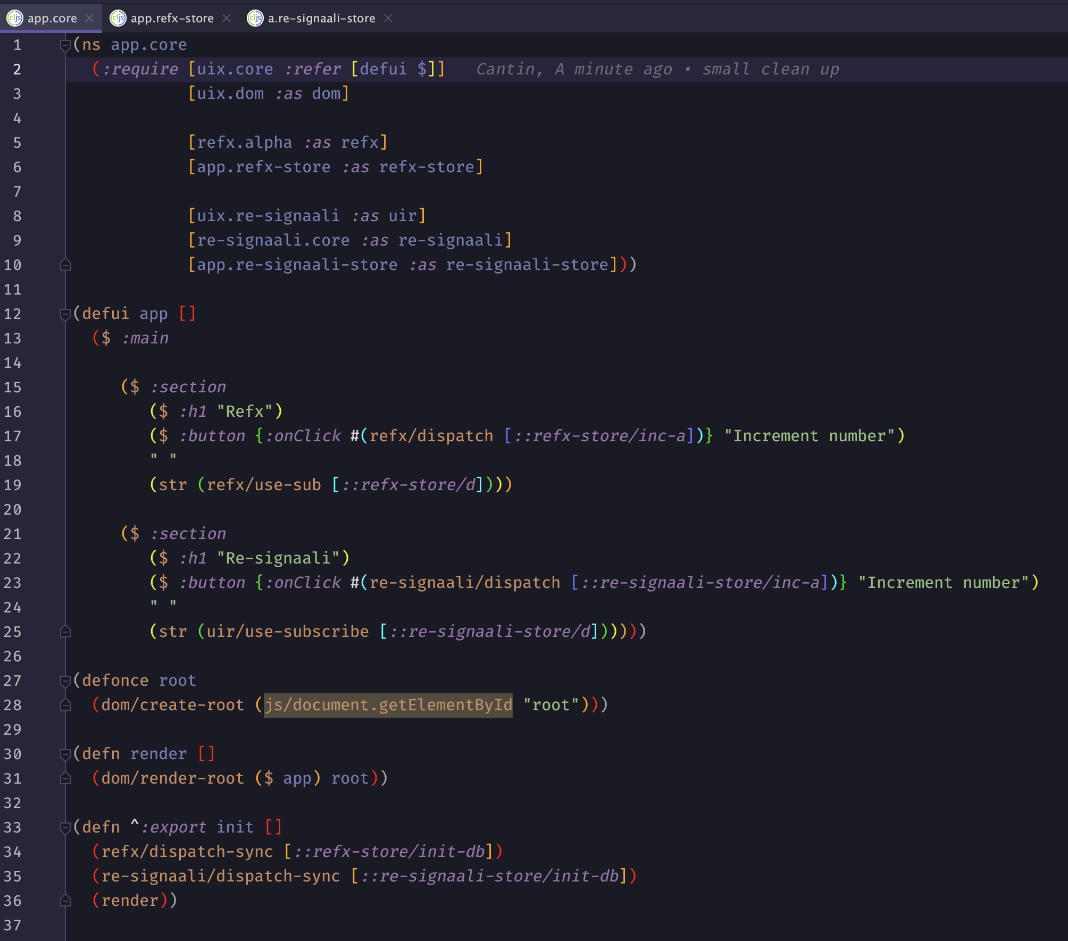Screen dimensions: 1068x941
Task: Click 're-signaali.core' on line 9
Action: pyautogui.click(x=273, y=240)
